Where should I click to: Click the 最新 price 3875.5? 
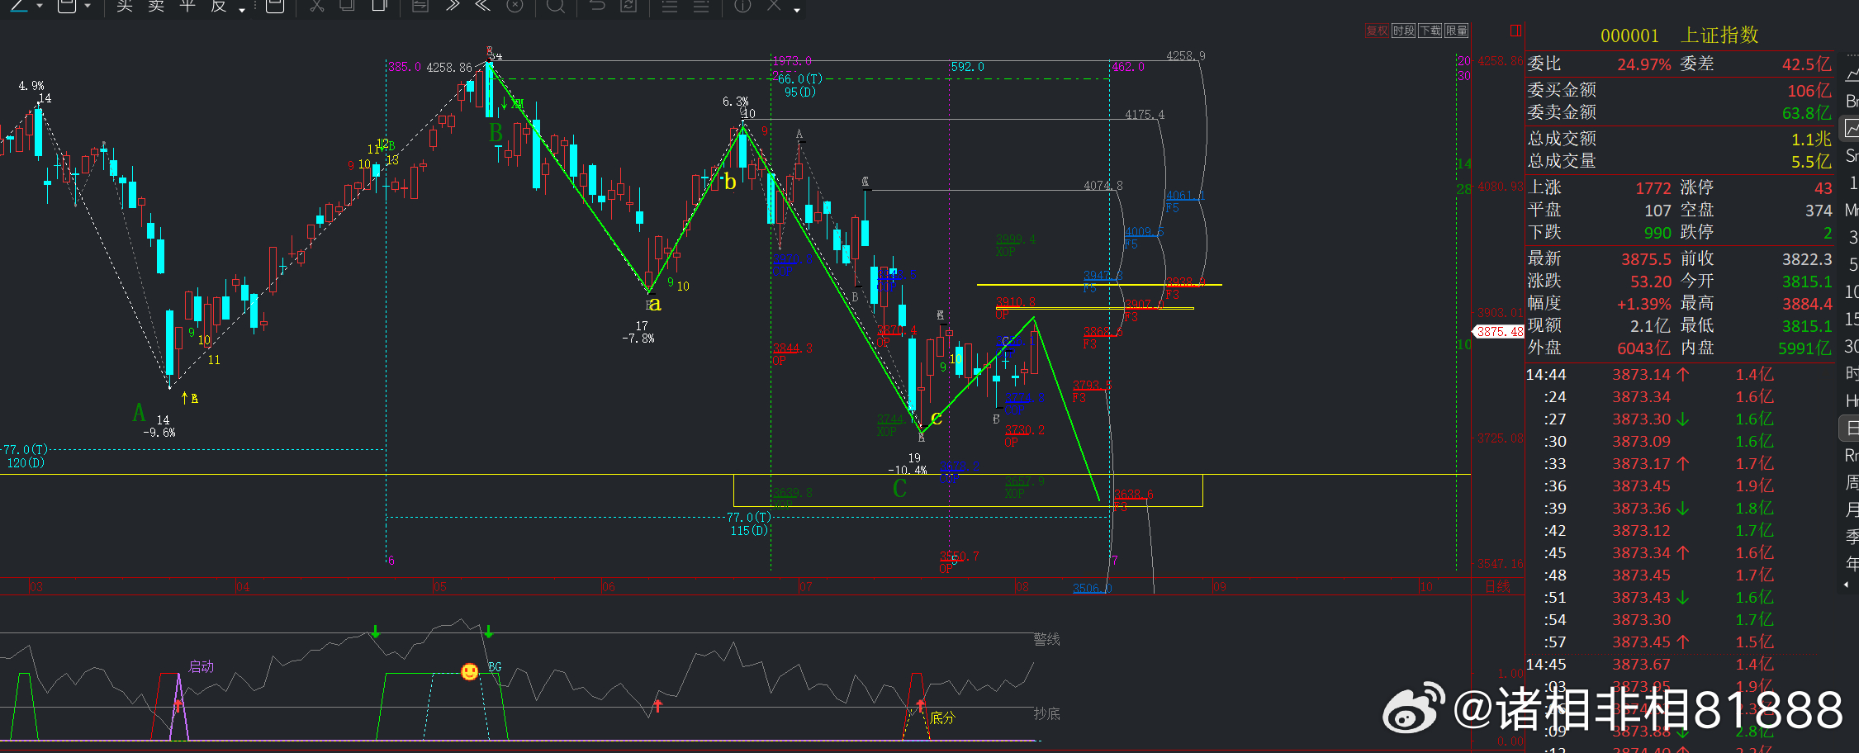(1646, 259)
